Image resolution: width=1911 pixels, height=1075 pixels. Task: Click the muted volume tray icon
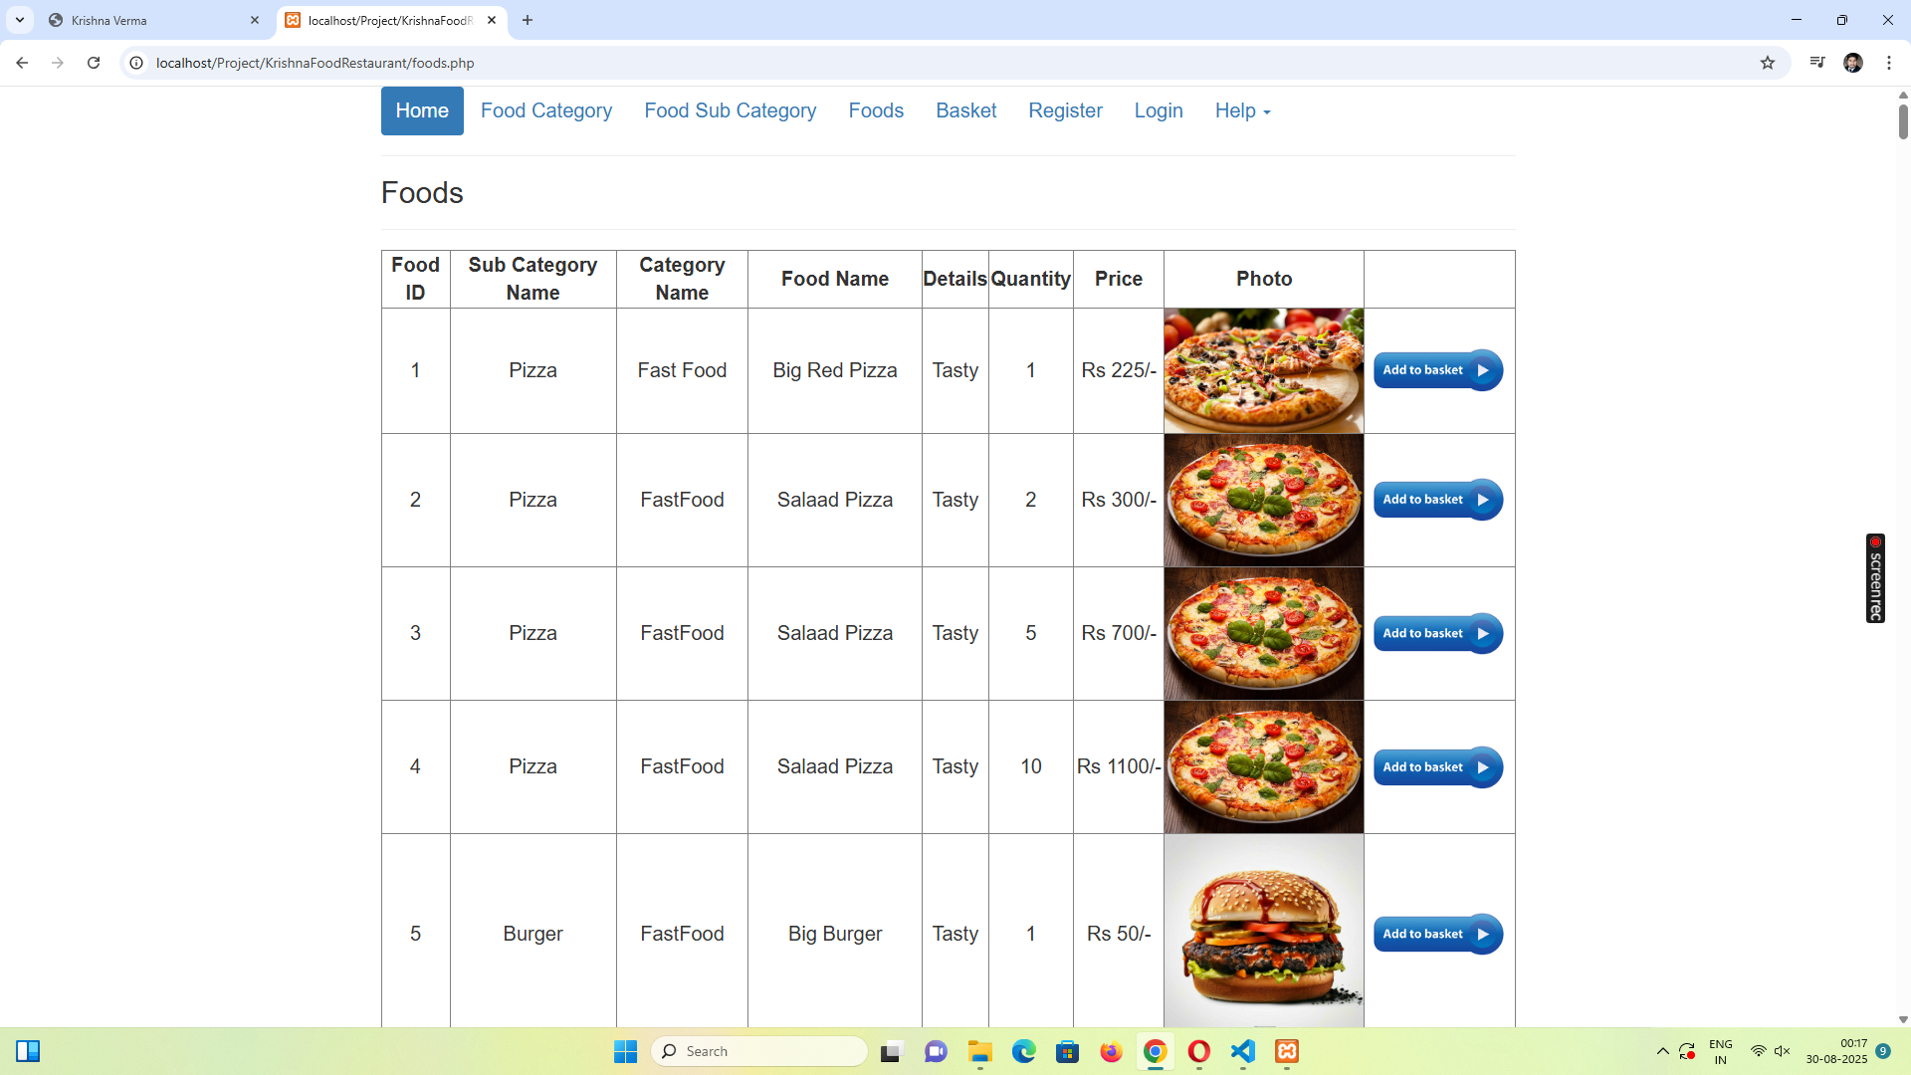(x=1783, y=1051)
